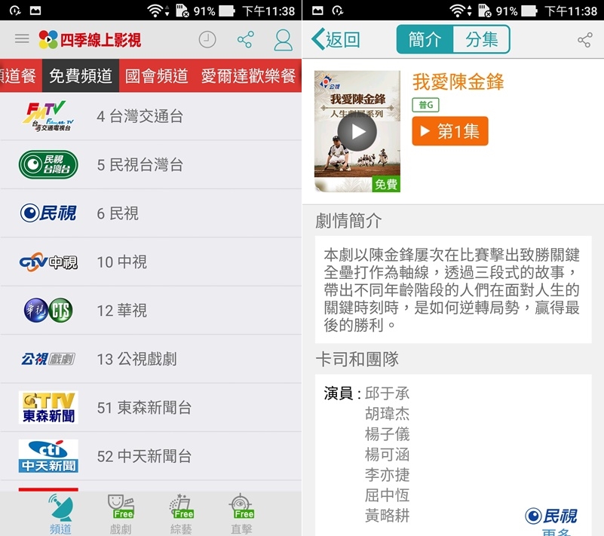Screen dimensions: 604x536
Task: Tap the 民視 logo in cast section
Action: (x=551, y=516)
